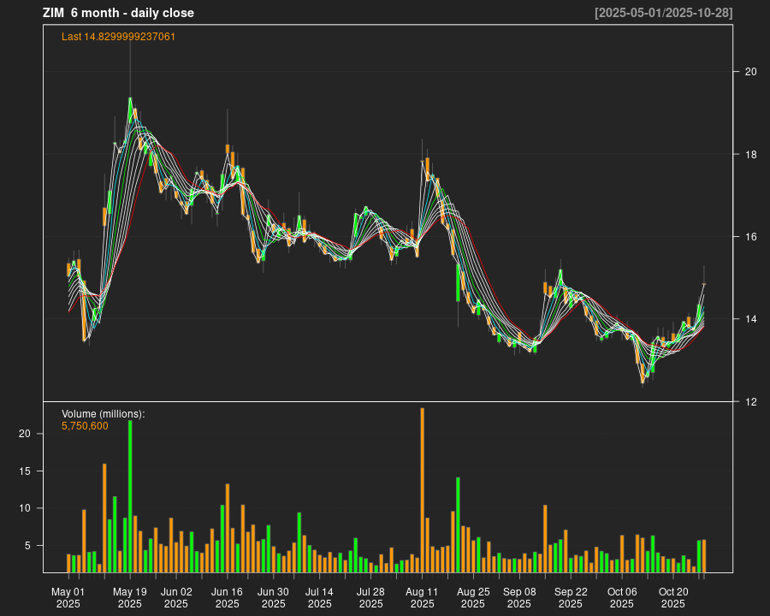
Task: Click the Aug 25 2025 date label
Action: coord(473,597)
